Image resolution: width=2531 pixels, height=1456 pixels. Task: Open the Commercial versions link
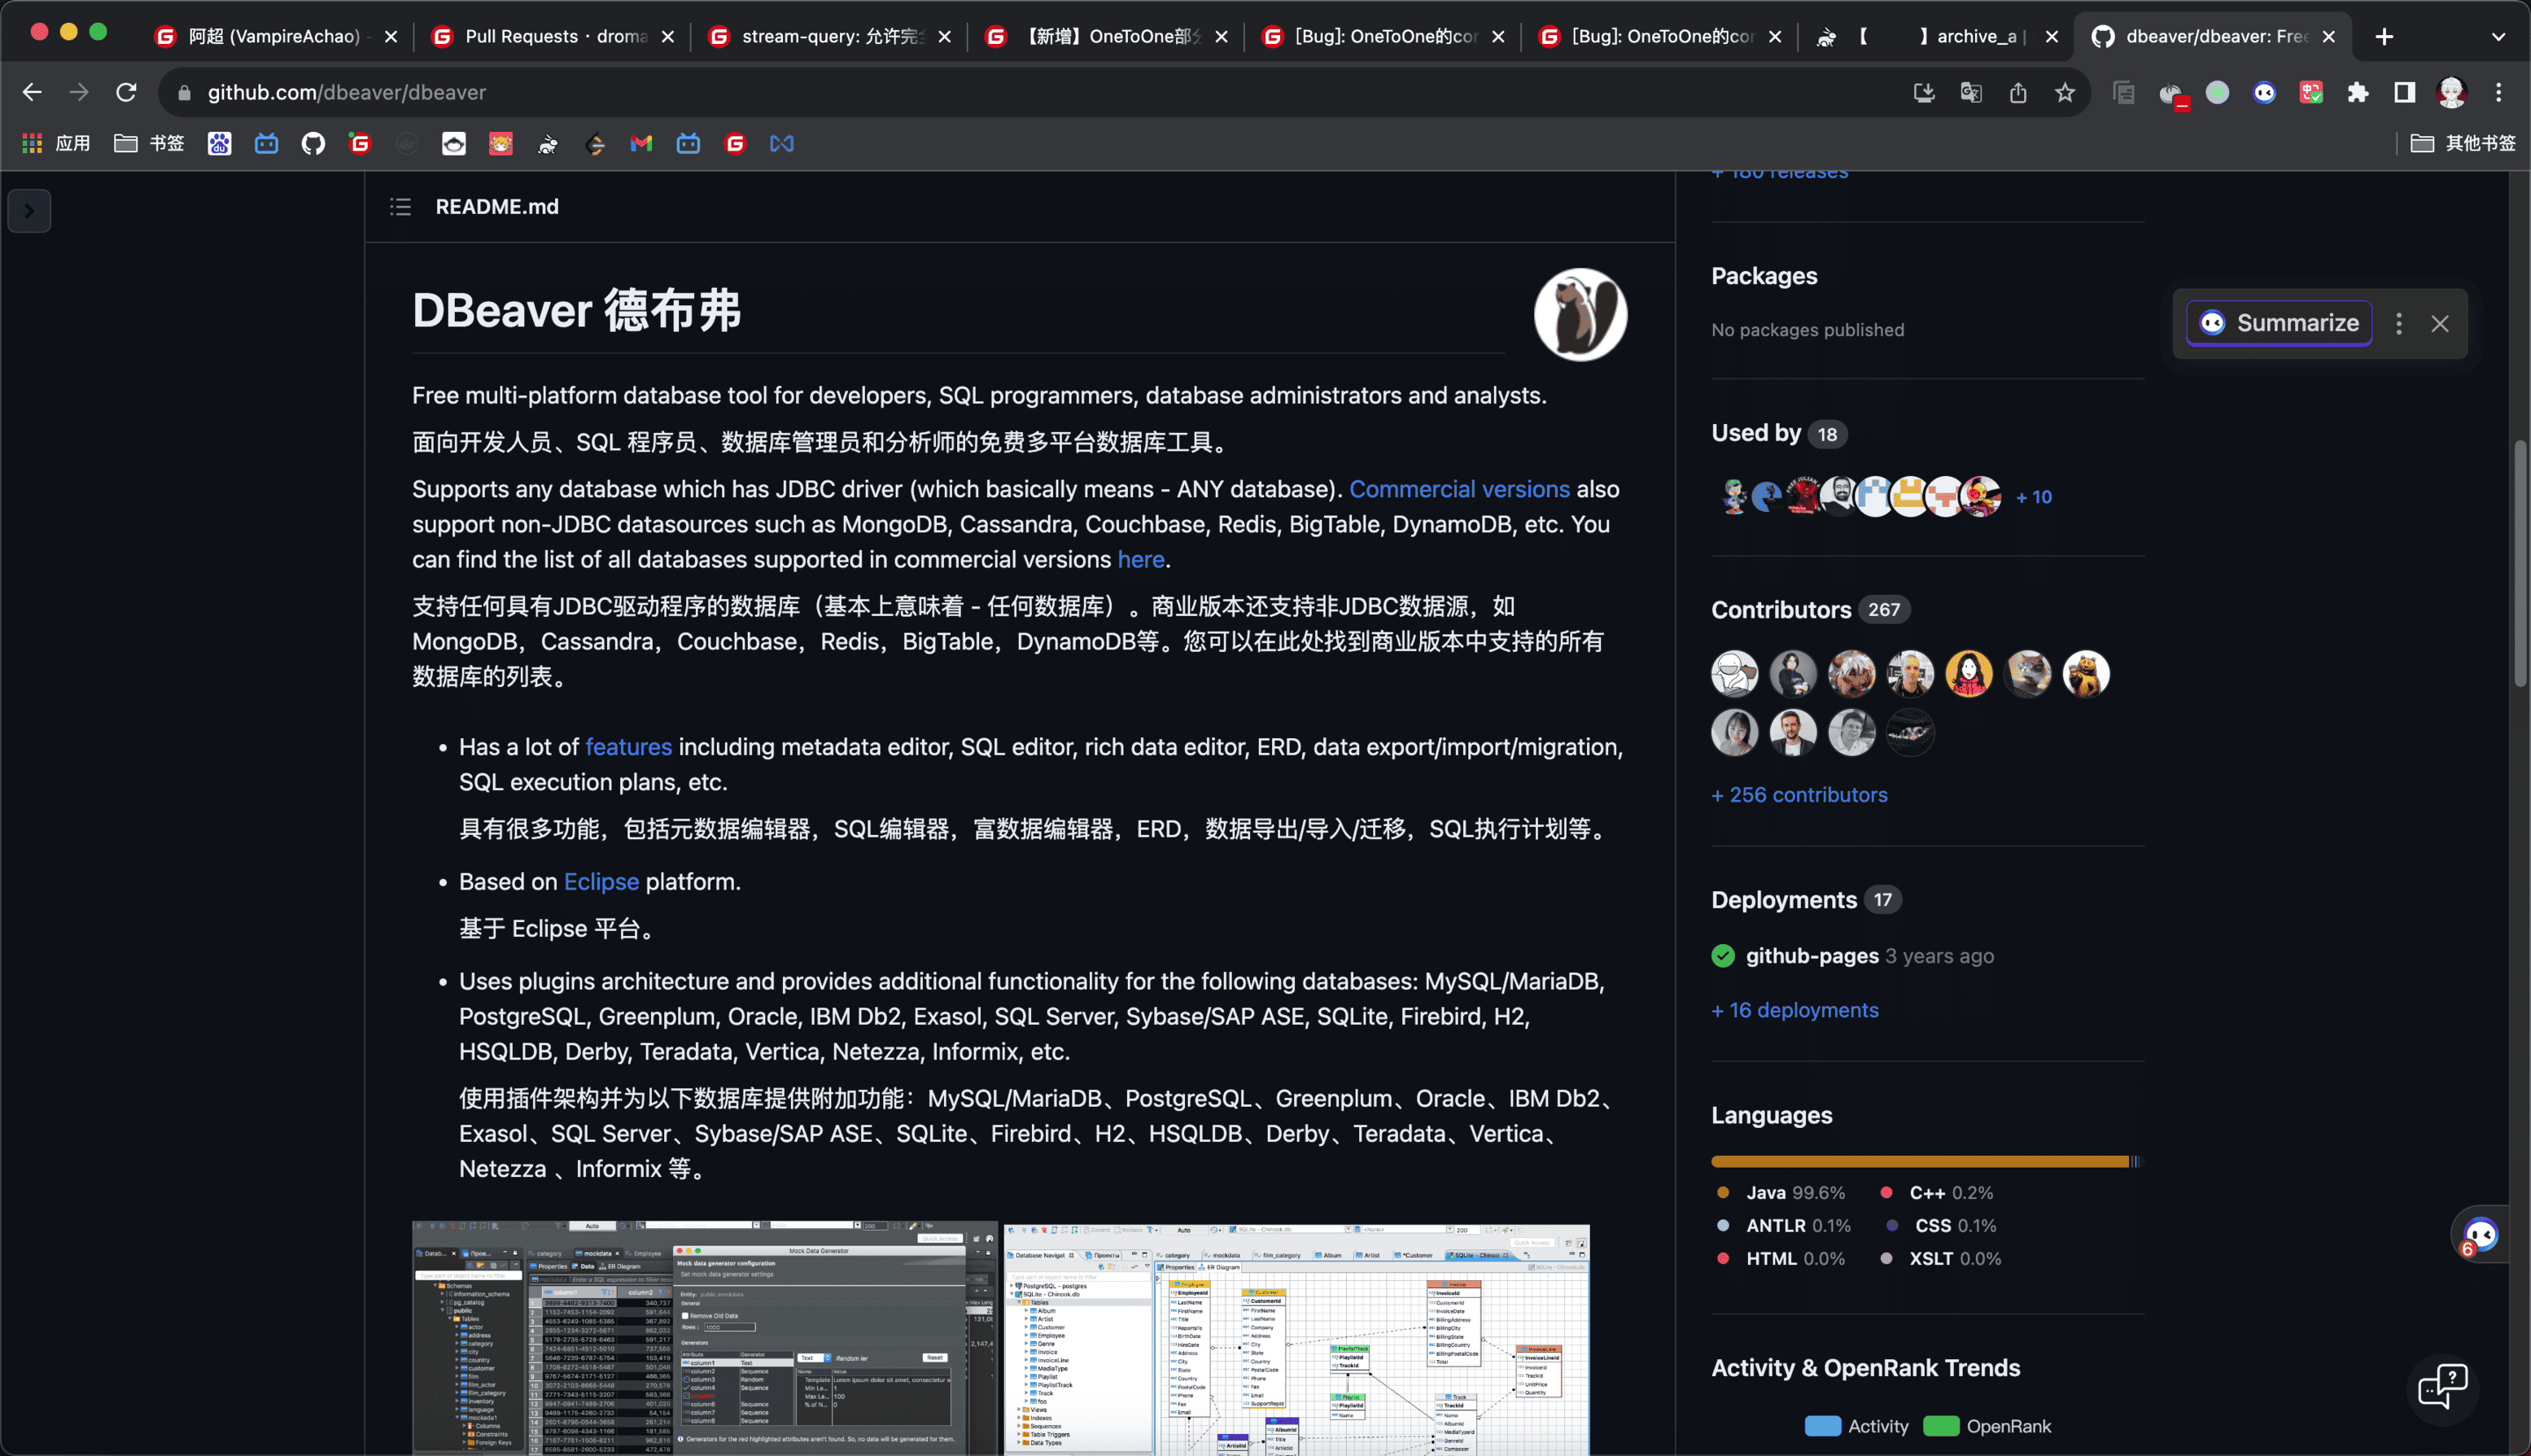click(x=1459, y=489)
